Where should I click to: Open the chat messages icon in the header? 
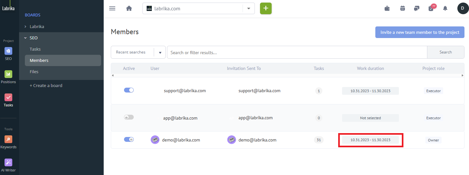click(417, 8)
